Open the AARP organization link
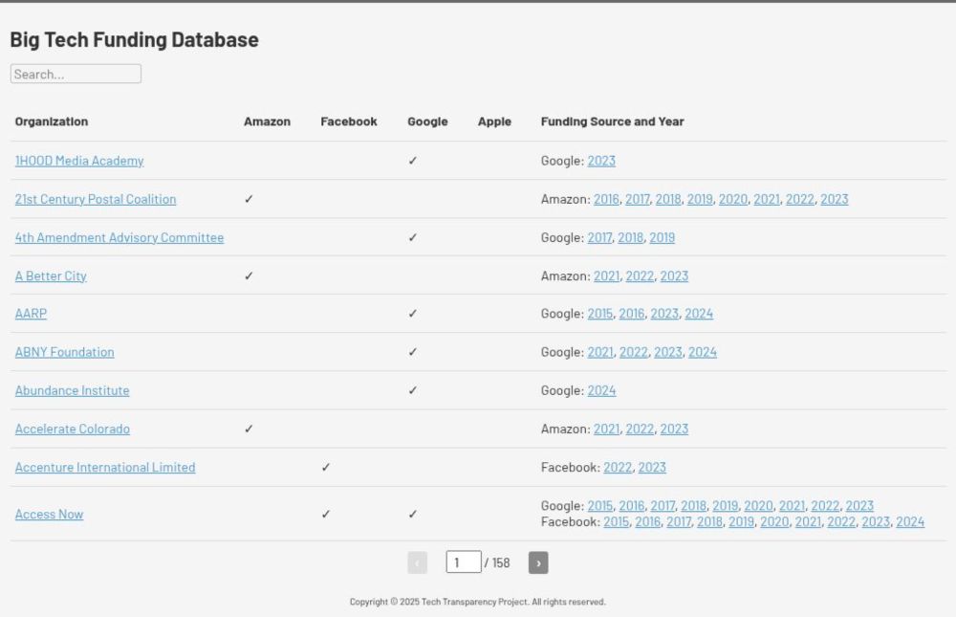Screen dimensions: 956x617 click(x=31, y=313)
